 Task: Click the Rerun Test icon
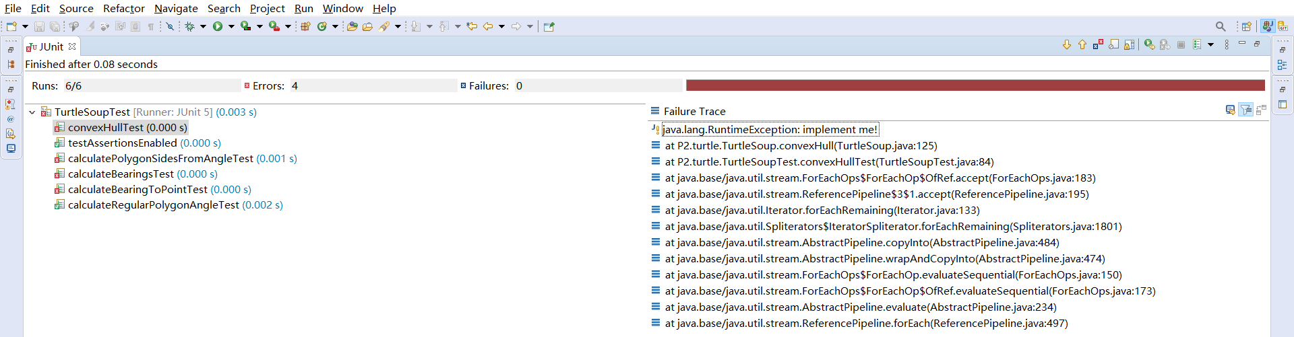coord(1150,44)
